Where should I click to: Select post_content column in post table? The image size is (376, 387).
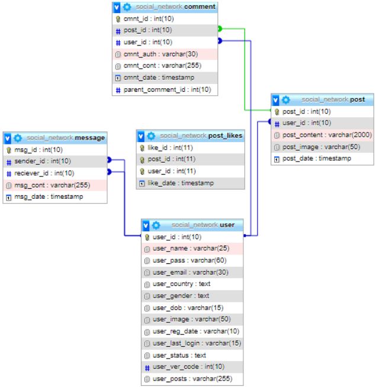[x=327, y=135]
